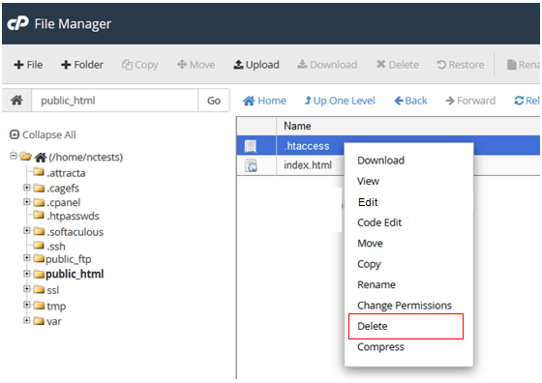Viewport: 542px width, 383px height.
Task: Click the cPanel logo icon
Action: click(x=18, y=24)
